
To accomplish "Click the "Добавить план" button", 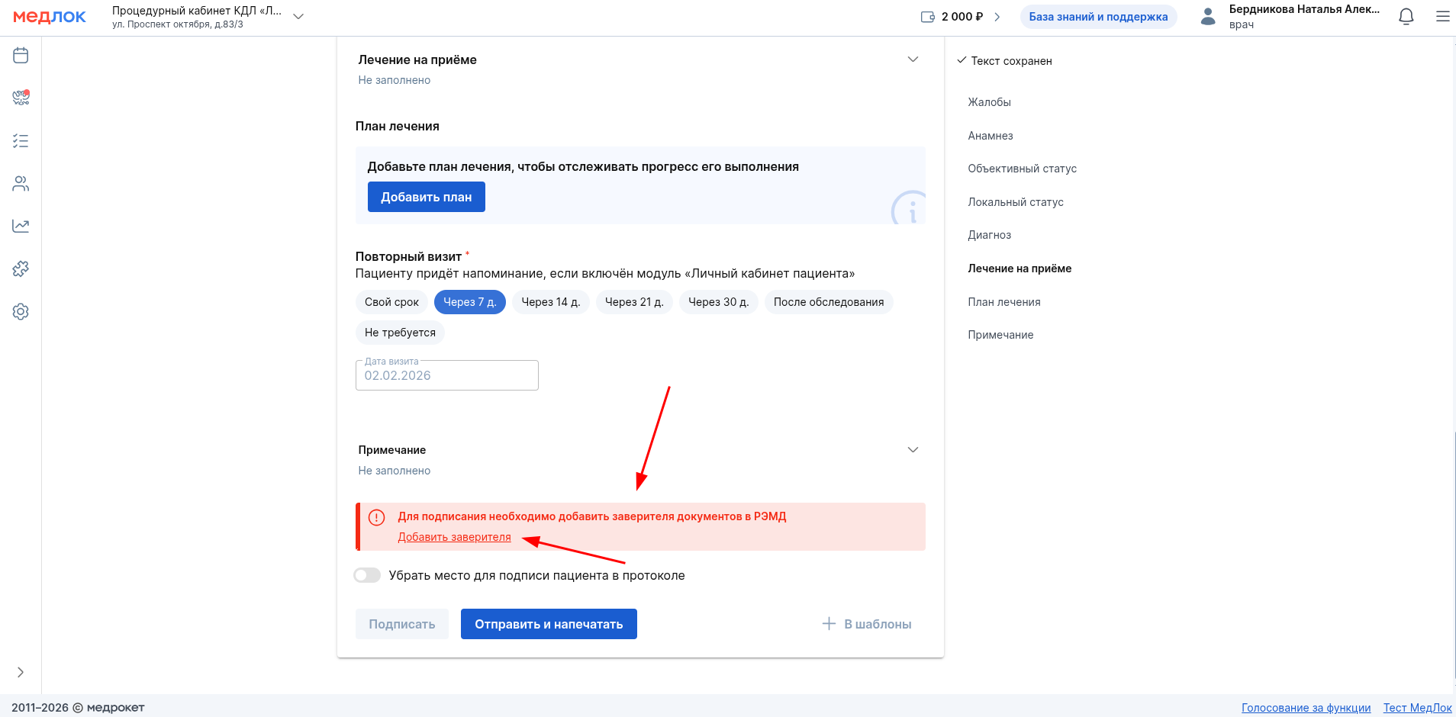I will point(426,197).
